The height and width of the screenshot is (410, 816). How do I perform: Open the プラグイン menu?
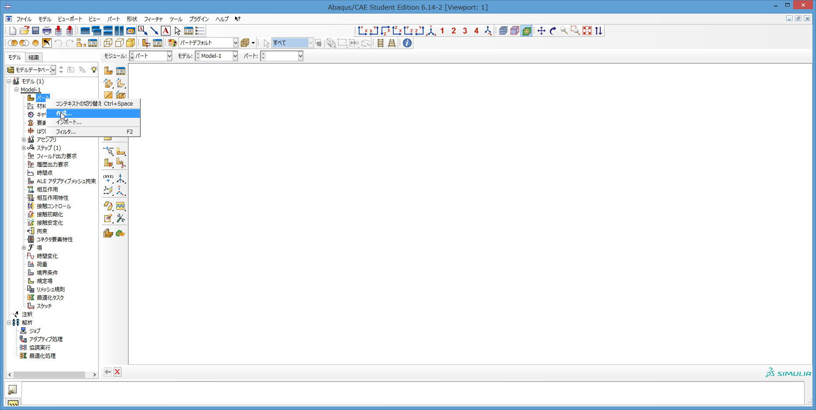199,19
